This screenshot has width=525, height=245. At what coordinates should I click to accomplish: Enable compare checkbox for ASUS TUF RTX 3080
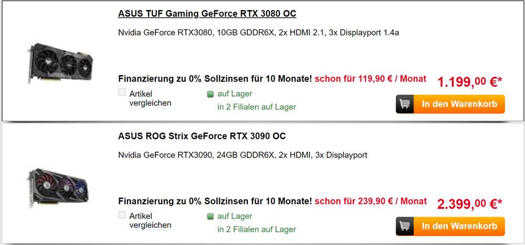122,93
